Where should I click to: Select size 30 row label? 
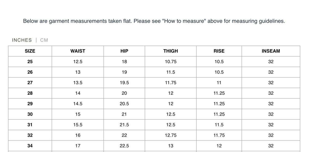30,114
